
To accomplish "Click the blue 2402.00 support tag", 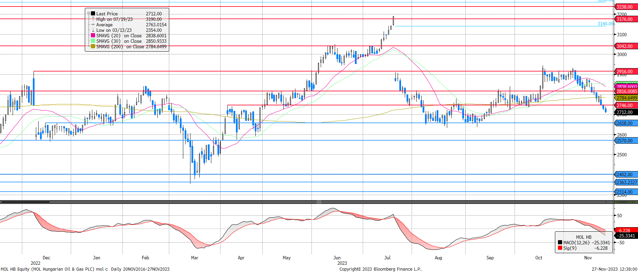I will (626, 174).
